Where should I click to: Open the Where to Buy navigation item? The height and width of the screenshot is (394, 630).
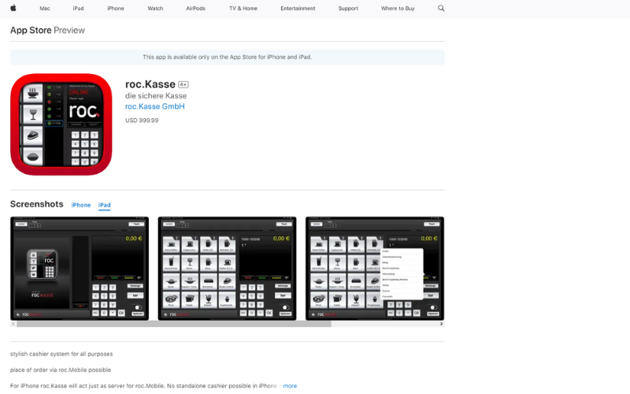coord(398,8)
